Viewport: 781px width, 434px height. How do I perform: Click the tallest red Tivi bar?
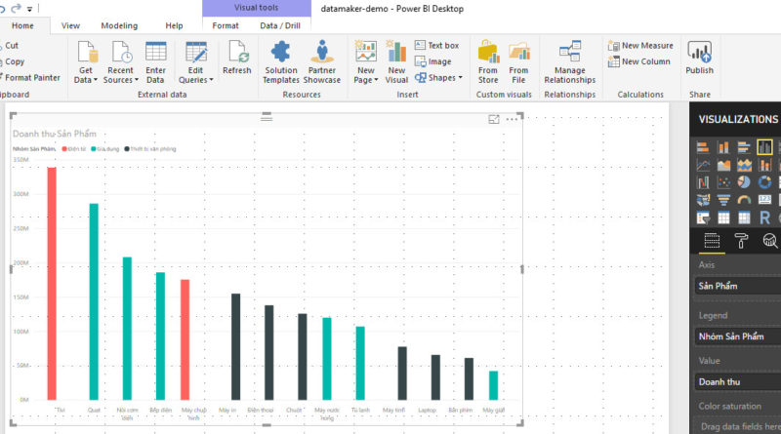pyautogui.click(x=52, y=283)
